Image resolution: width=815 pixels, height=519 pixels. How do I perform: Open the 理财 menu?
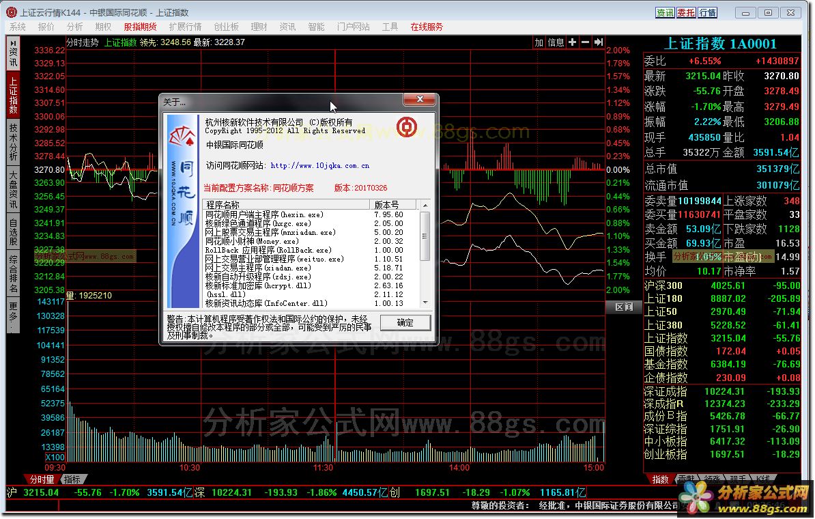click(259, 27)
